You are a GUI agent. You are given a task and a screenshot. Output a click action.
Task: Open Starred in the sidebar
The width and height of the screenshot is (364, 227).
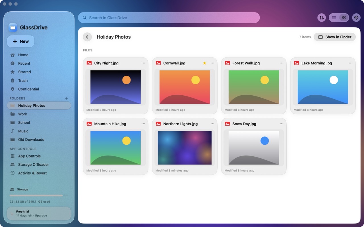[39, 72]
